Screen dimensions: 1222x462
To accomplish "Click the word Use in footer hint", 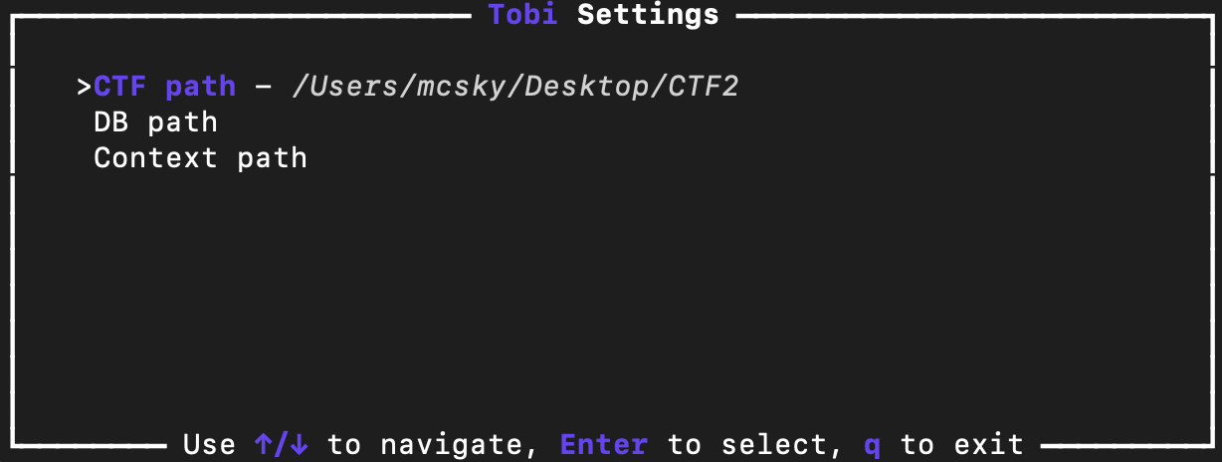I will [210, 444].
